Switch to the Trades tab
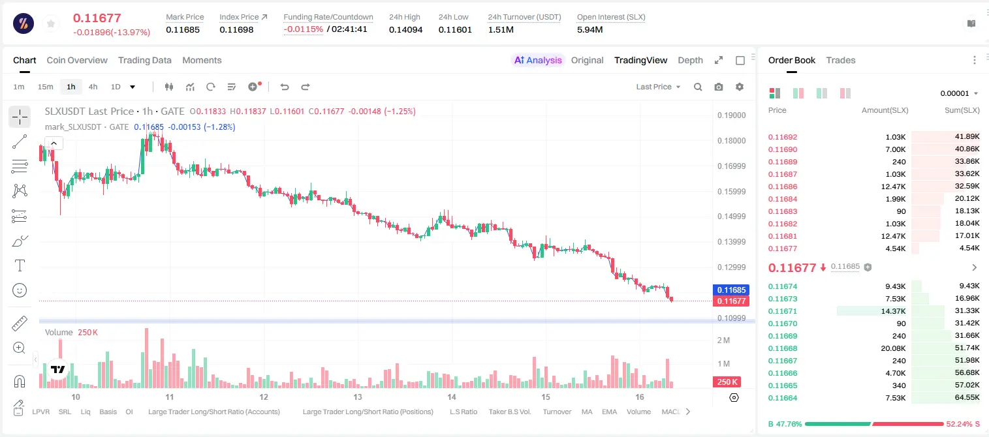Image resolution: width=989 pixels, height=437 pixels. point(841,60)
